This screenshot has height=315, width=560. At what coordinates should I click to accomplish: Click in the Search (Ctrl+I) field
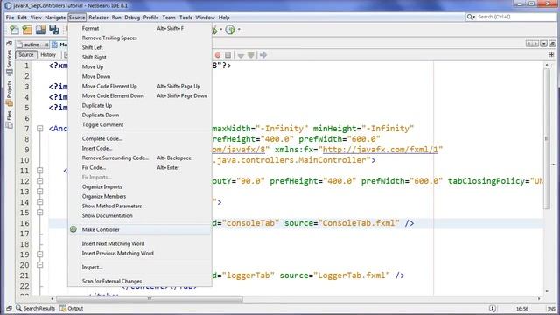[516, 17]
